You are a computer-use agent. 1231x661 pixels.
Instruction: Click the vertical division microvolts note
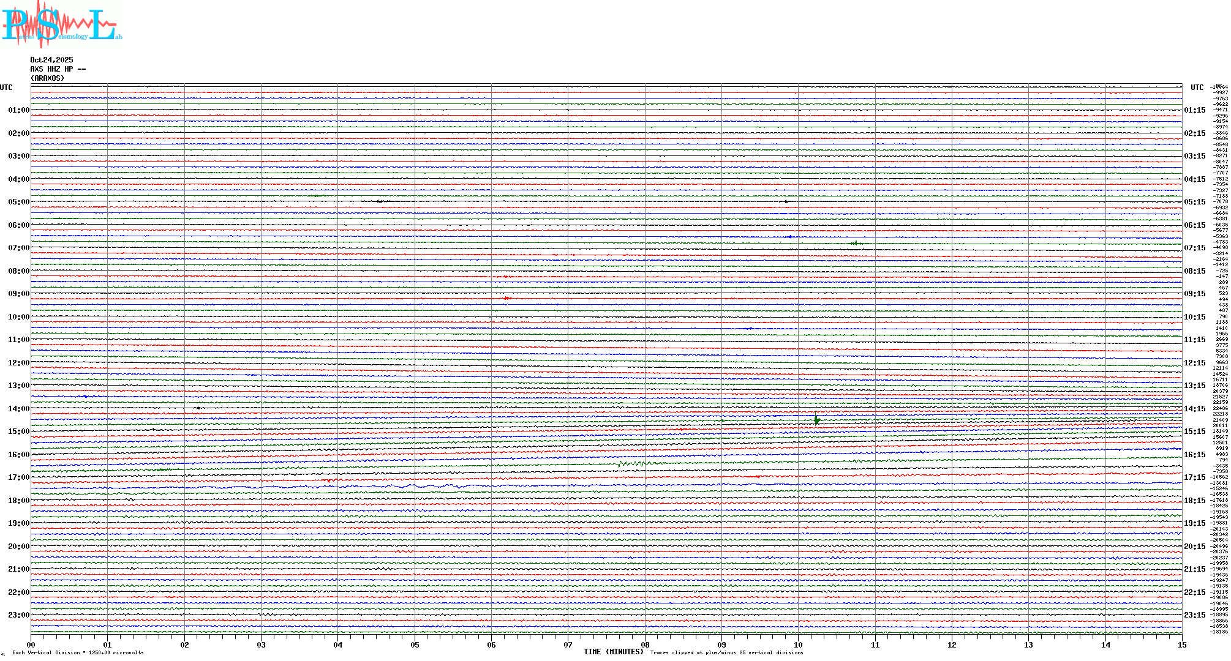coord(78,653)
